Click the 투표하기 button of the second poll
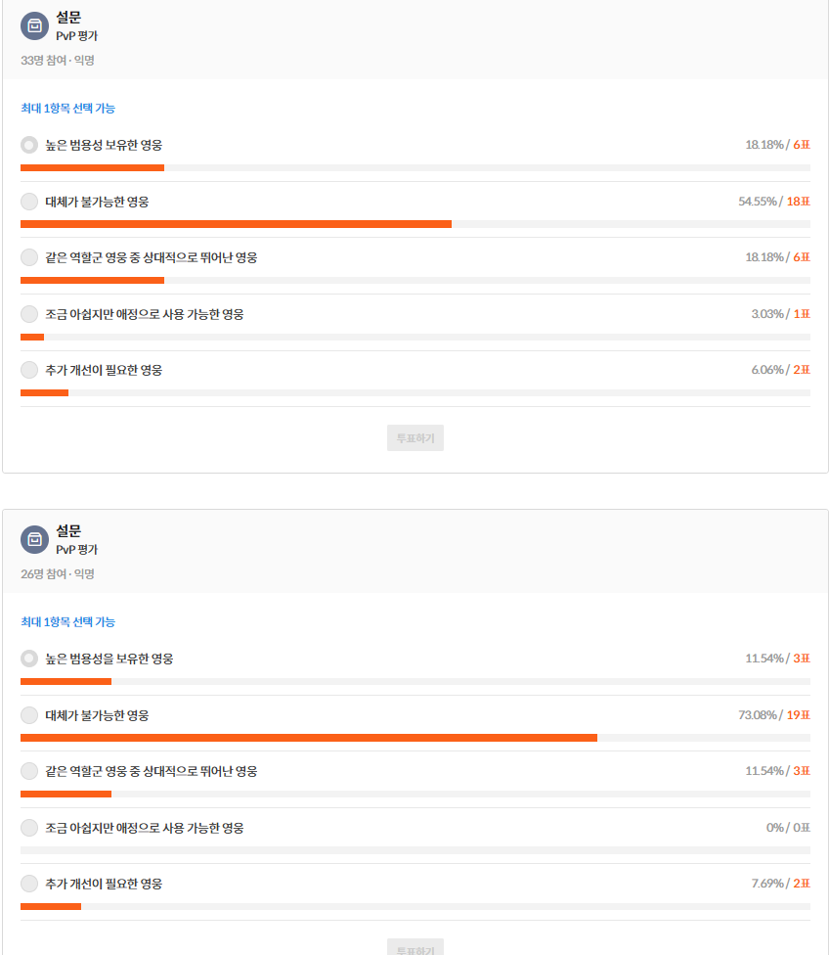The width and height of the screenshot is (829, 955). (415, 947)
